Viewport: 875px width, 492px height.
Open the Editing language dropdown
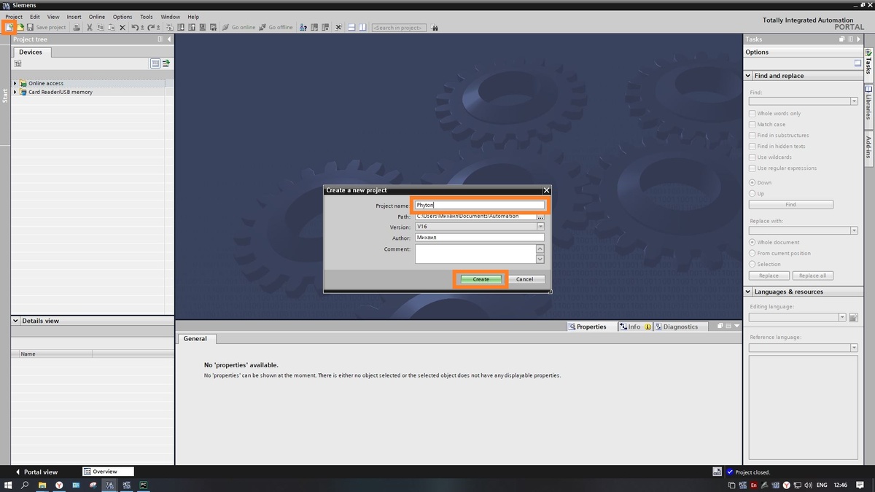[842, 318]
